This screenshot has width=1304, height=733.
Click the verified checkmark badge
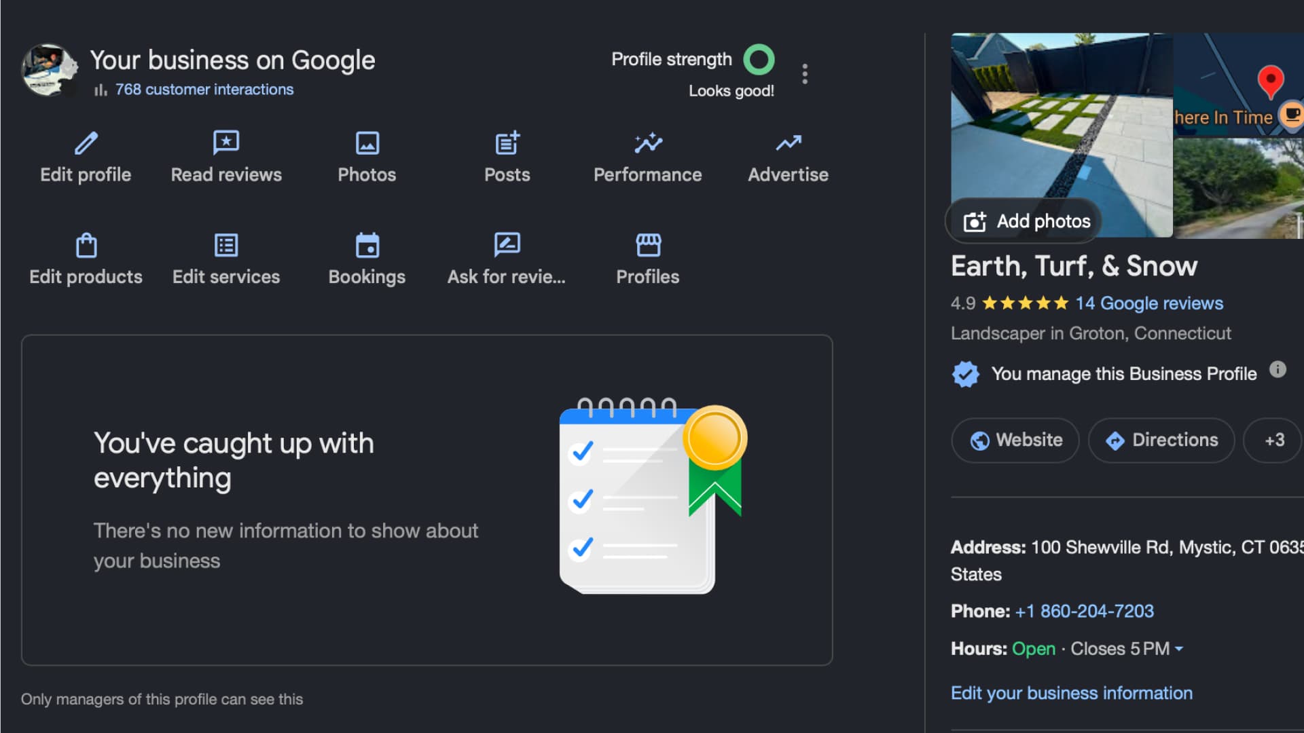coord(965,374)
